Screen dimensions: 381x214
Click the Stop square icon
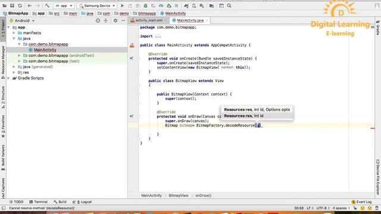pos(177,5)
